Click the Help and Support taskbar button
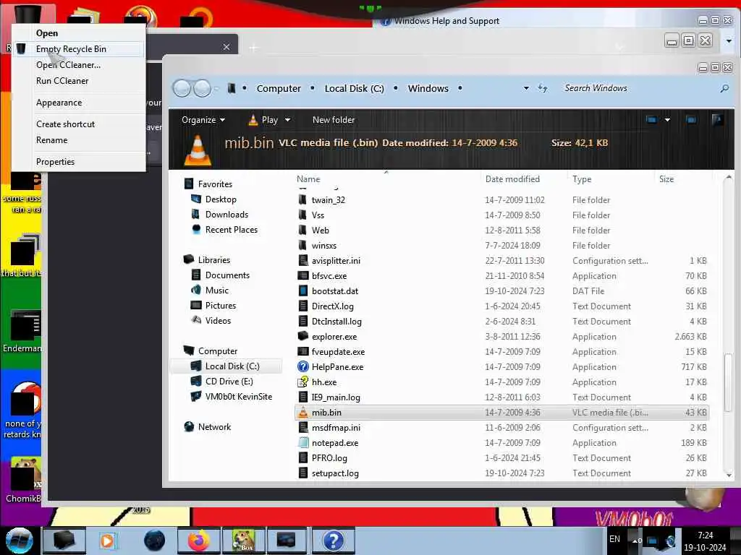 tap(333, 541)
